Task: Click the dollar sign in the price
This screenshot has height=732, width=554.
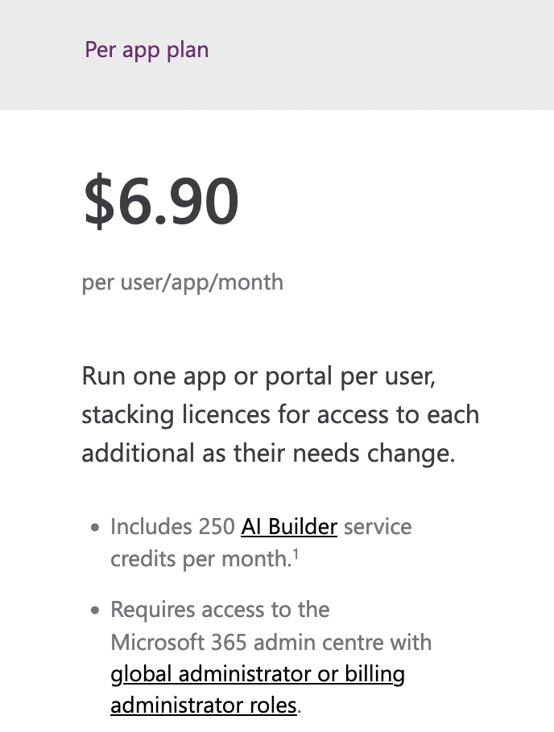Action: point(99,201)
